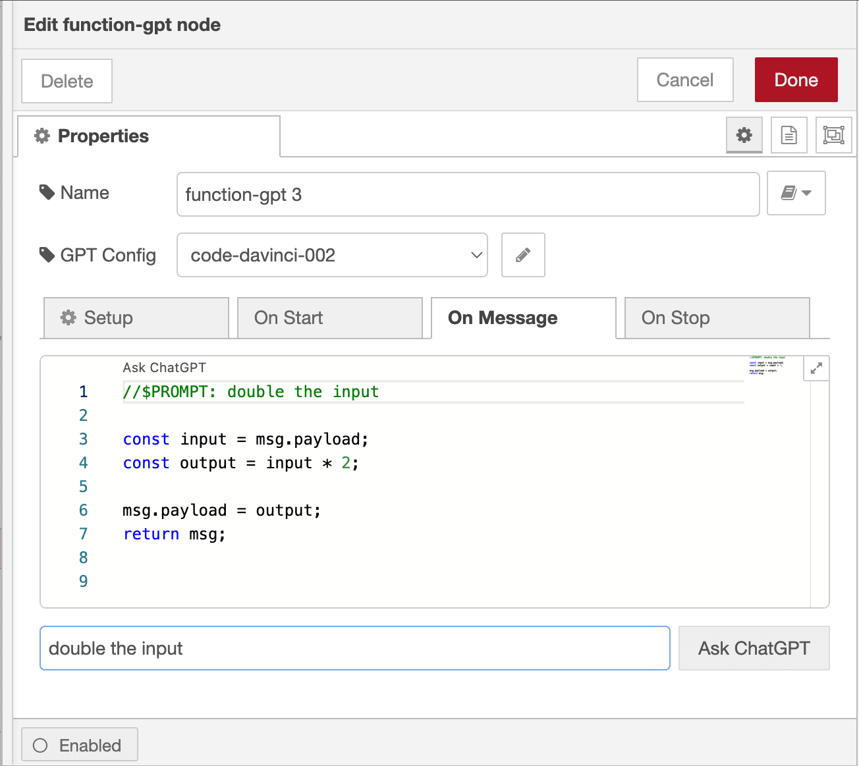Open the library dropdown next to Name field
This screenshot has width=859, height=766.
click(x=796, y=193)
